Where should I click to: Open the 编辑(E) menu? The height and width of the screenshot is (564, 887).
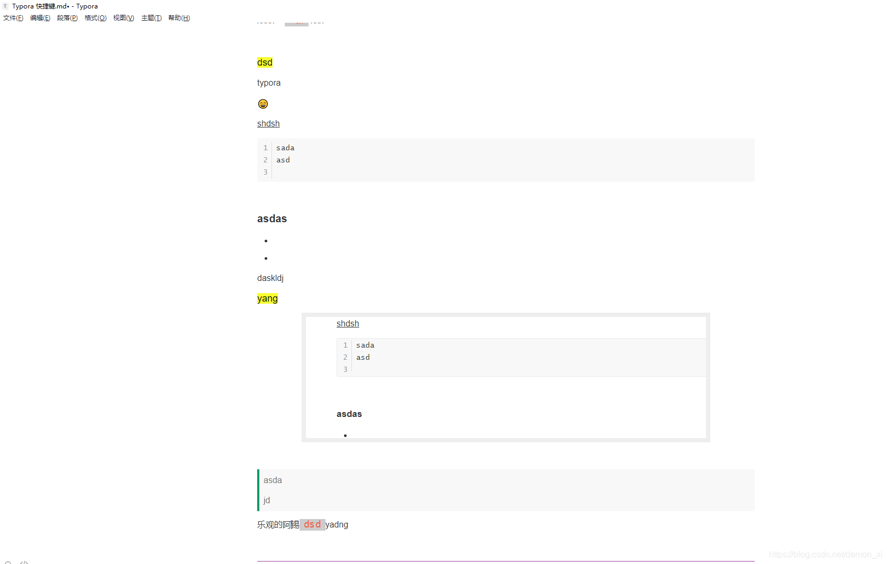pos(40,18)
